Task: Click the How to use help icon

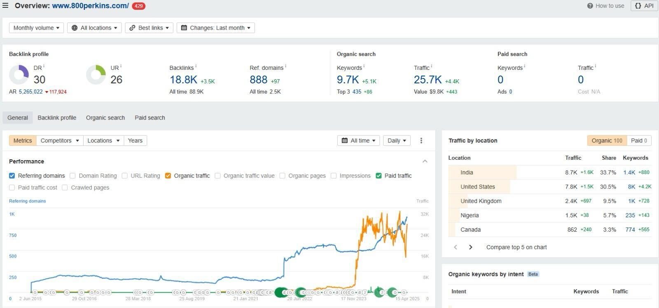Action: pyautogui.click(x=590, y=6)
